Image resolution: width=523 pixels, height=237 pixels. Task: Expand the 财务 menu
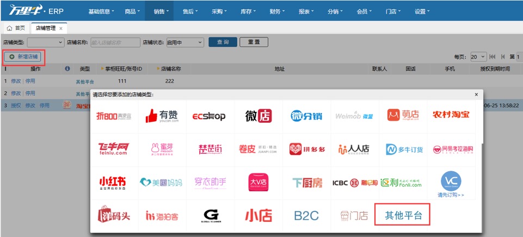coord(277,11)
